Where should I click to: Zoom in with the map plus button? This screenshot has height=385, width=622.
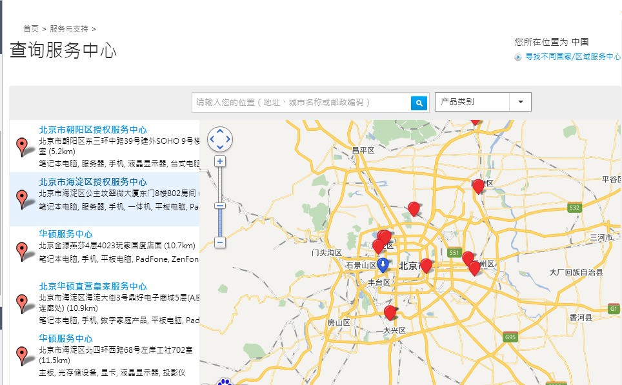(x=220, y=161)
